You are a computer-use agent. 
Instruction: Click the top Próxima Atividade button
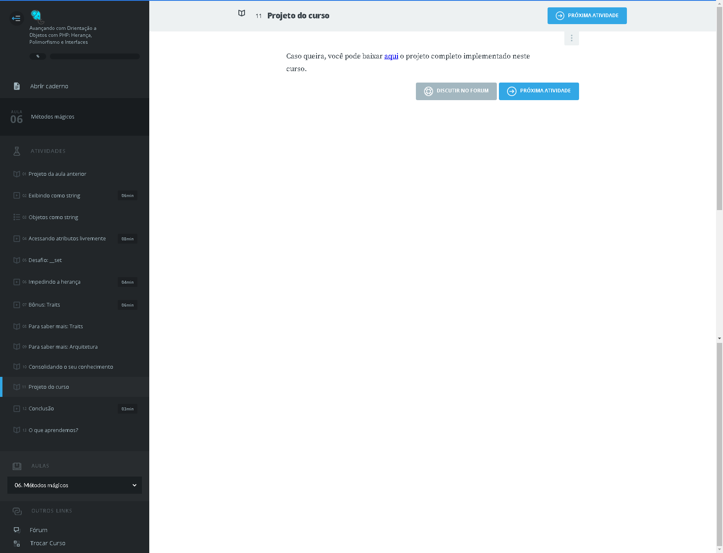(x=587, y=16)
